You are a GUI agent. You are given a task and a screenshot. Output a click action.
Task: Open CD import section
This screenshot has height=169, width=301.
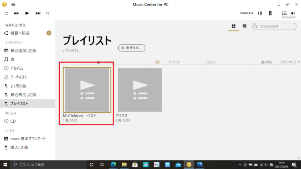(x=13, y=121)
